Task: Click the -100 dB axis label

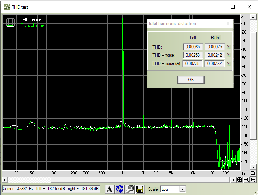Action: point(245,101)
